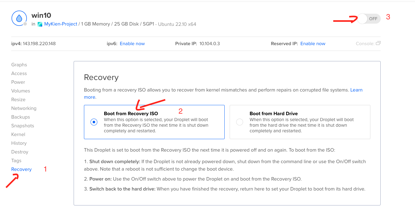Image resolution: width=415 pixels, height=212 pixels.
Task: Click Enable now for ipv6
Action: (132, 44)
